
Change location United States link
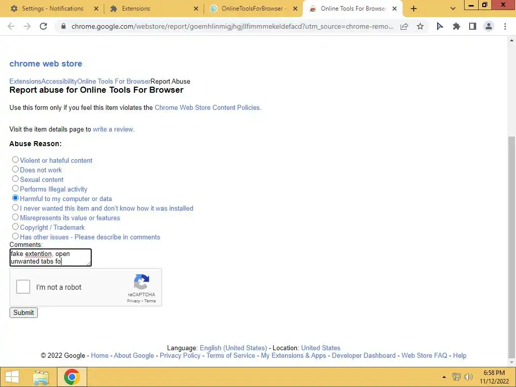[320, 348]
